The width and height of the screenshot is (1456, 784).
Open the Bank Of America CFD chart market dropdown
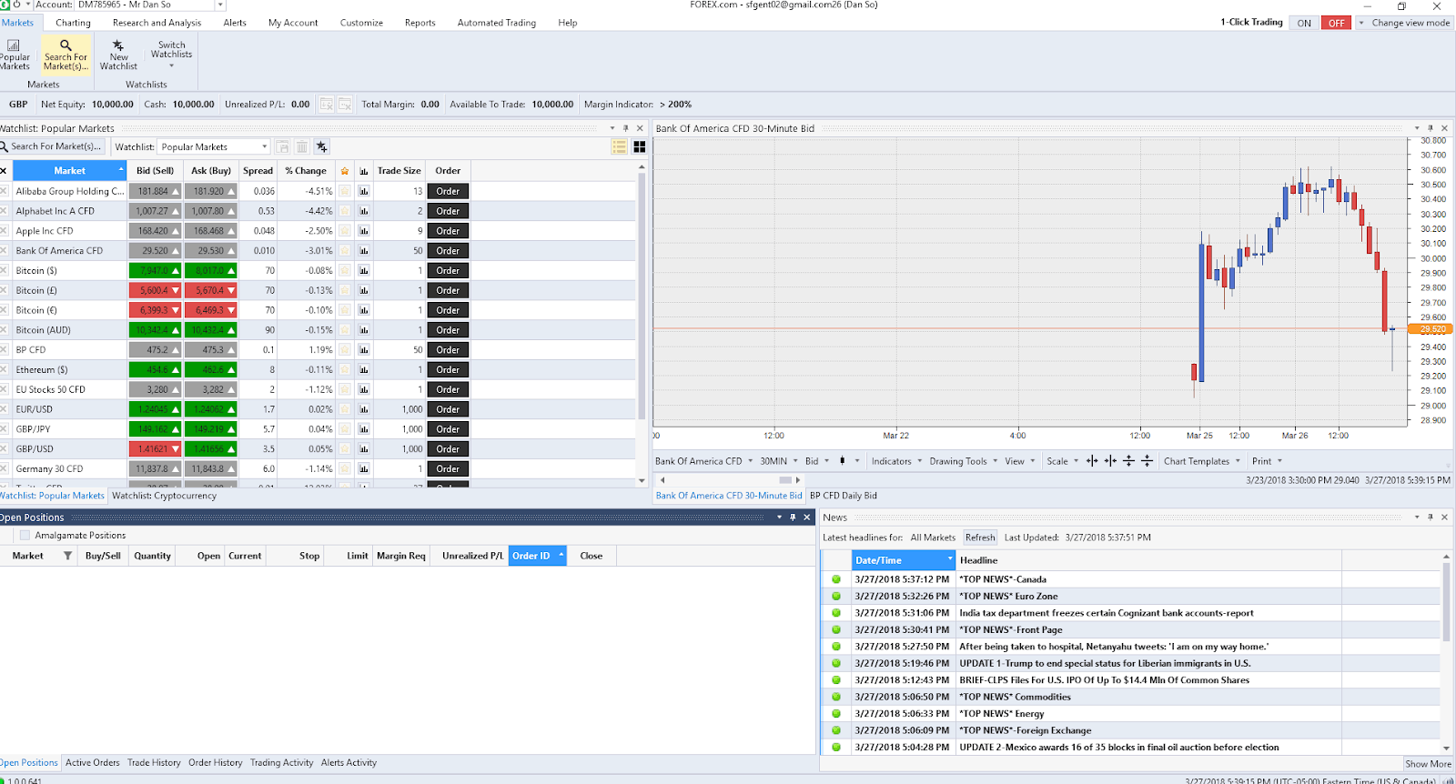pos(704,461)
